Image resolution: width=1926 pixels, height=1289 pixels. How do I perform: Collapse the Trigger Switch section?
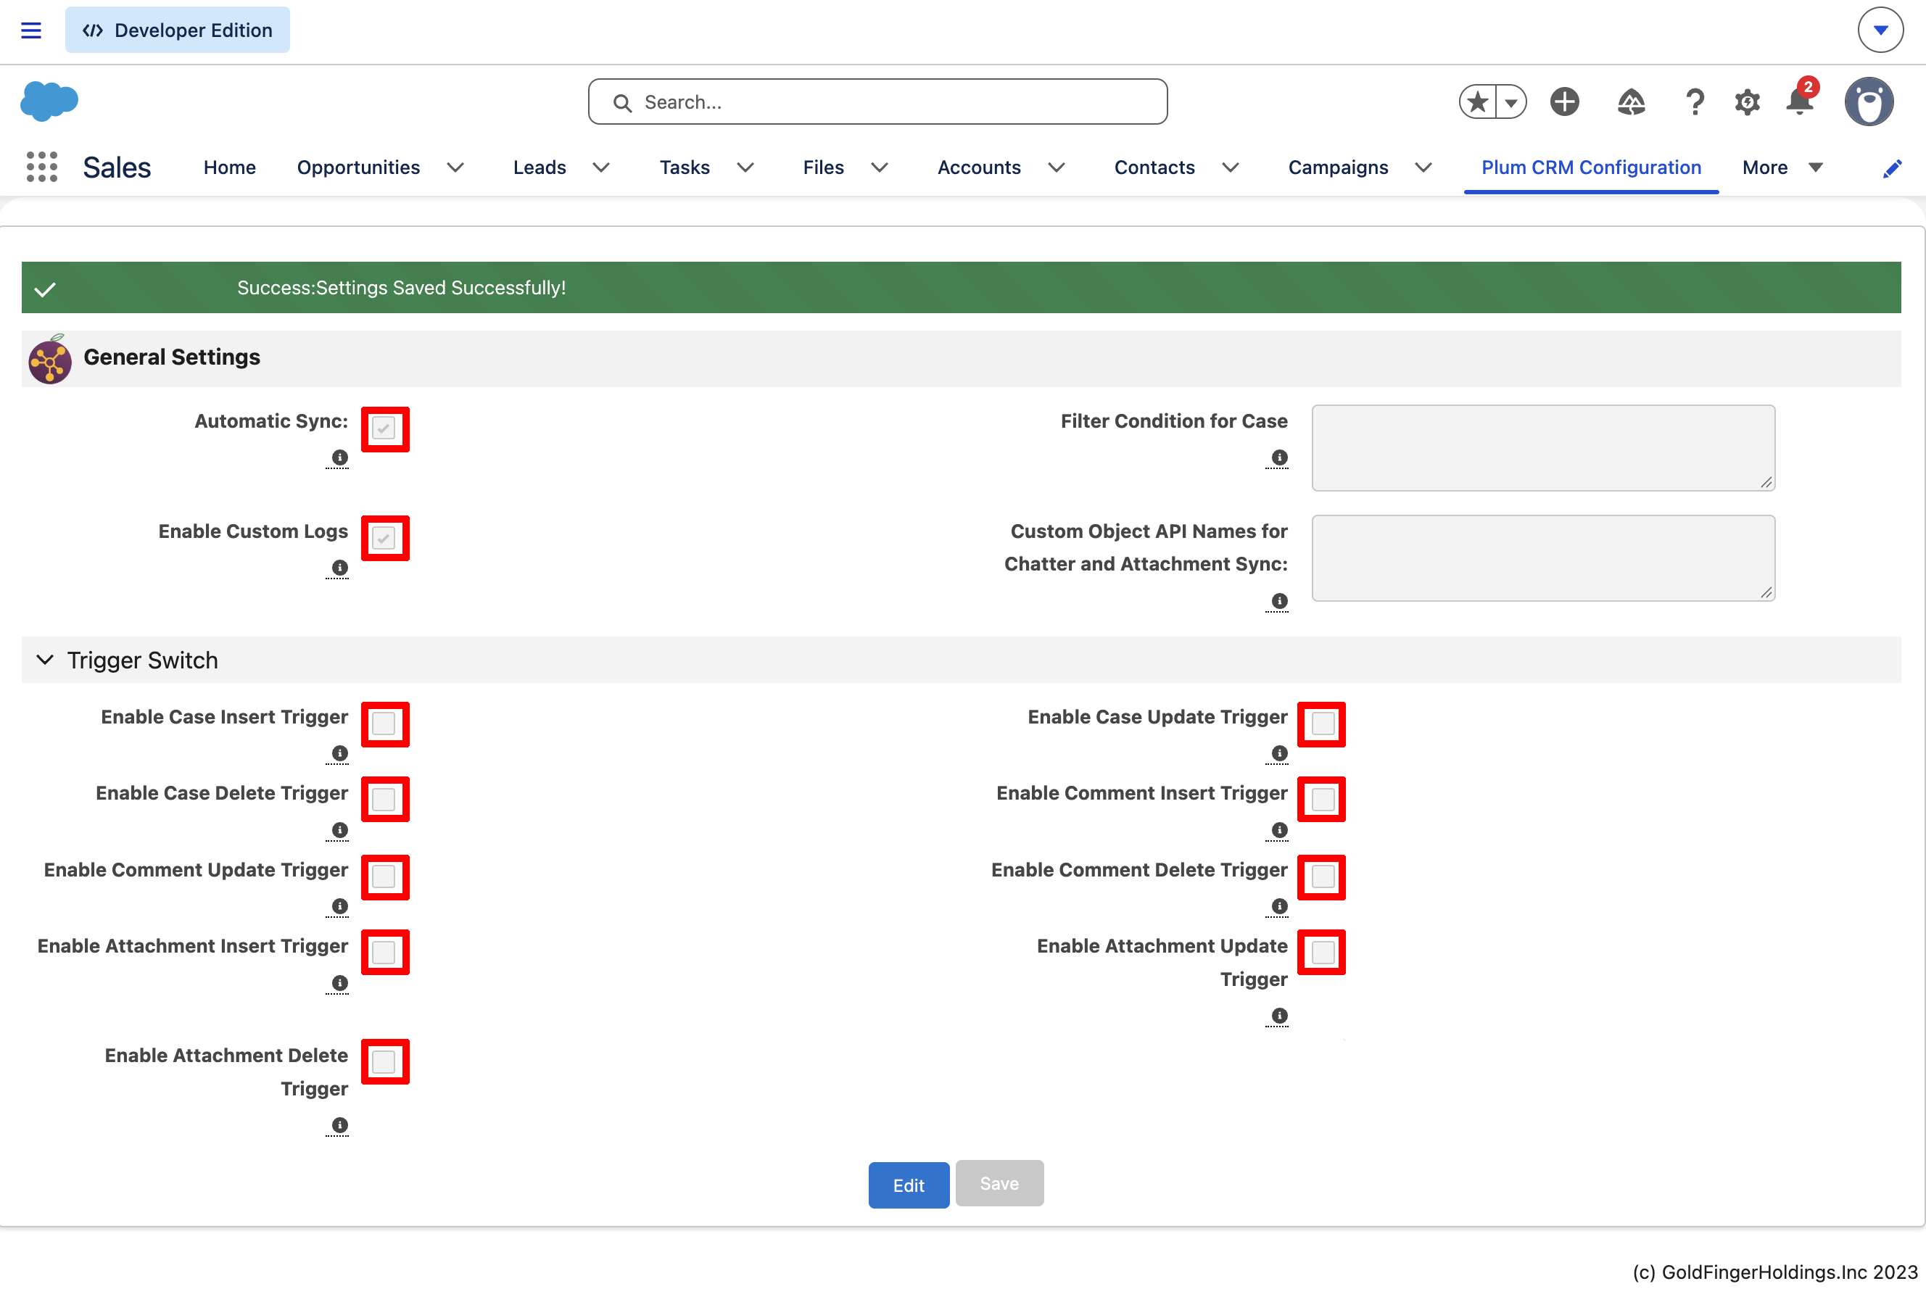click(45, 659)
